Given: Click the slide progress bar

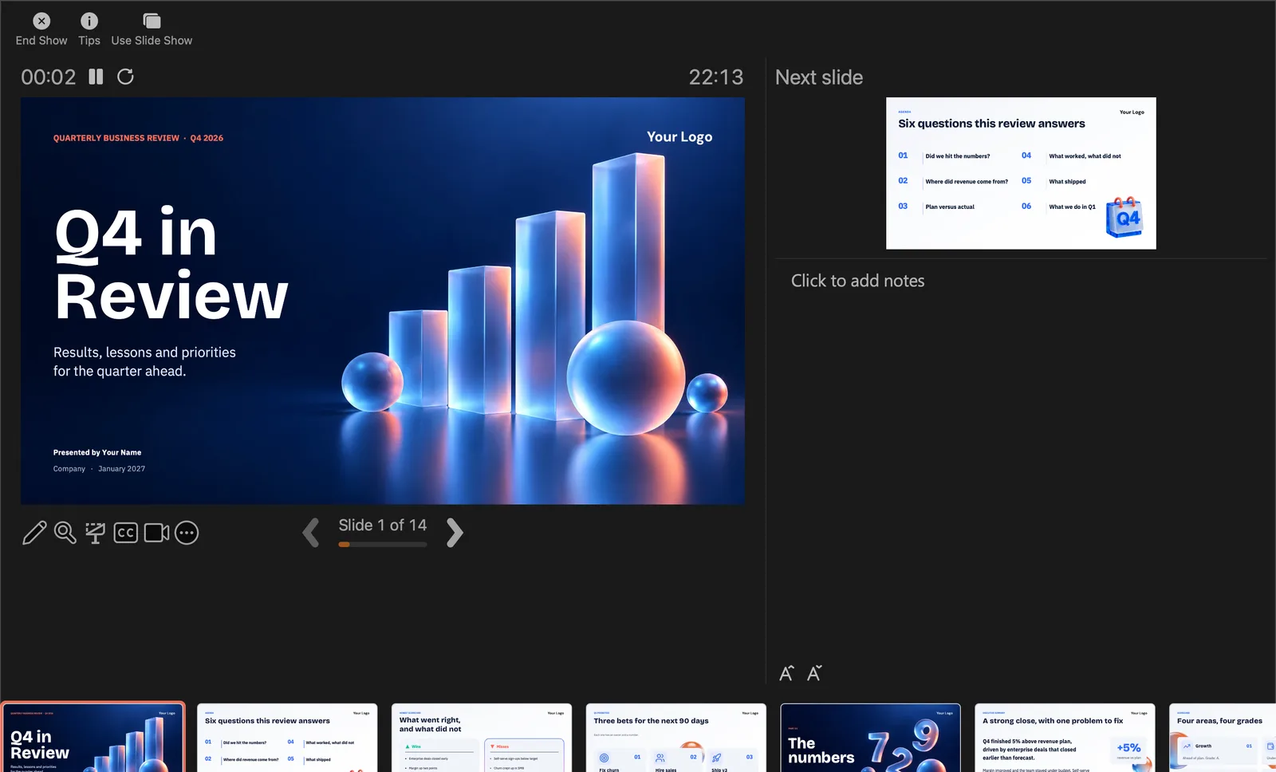Looking at the screenshot, I should coord(383,545).
